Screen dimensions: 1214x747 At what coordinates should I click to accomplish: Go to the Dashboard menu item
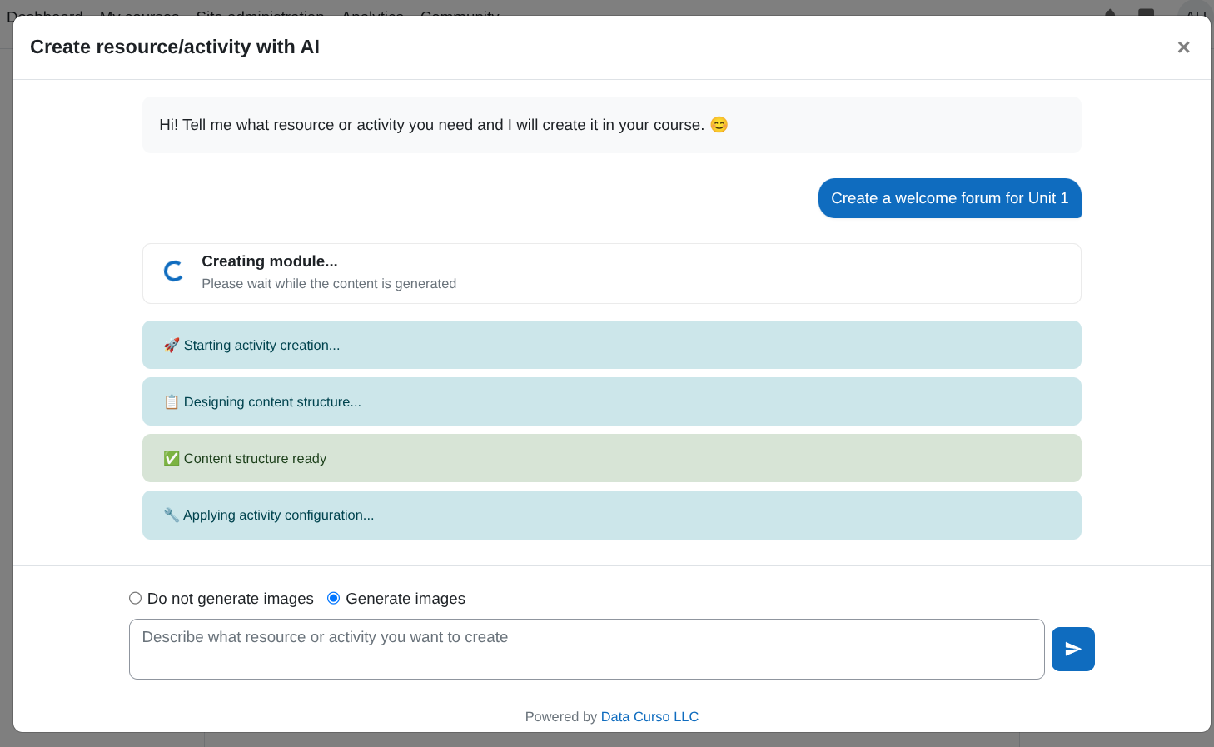[x=47, y=16]
